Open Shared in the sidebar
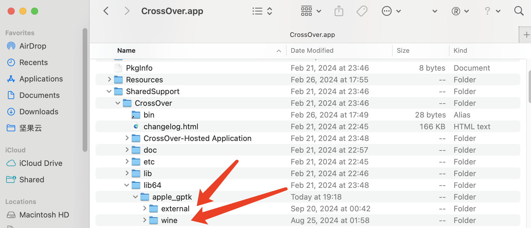The height and width of the screenshot is (228, 531). 32,180
